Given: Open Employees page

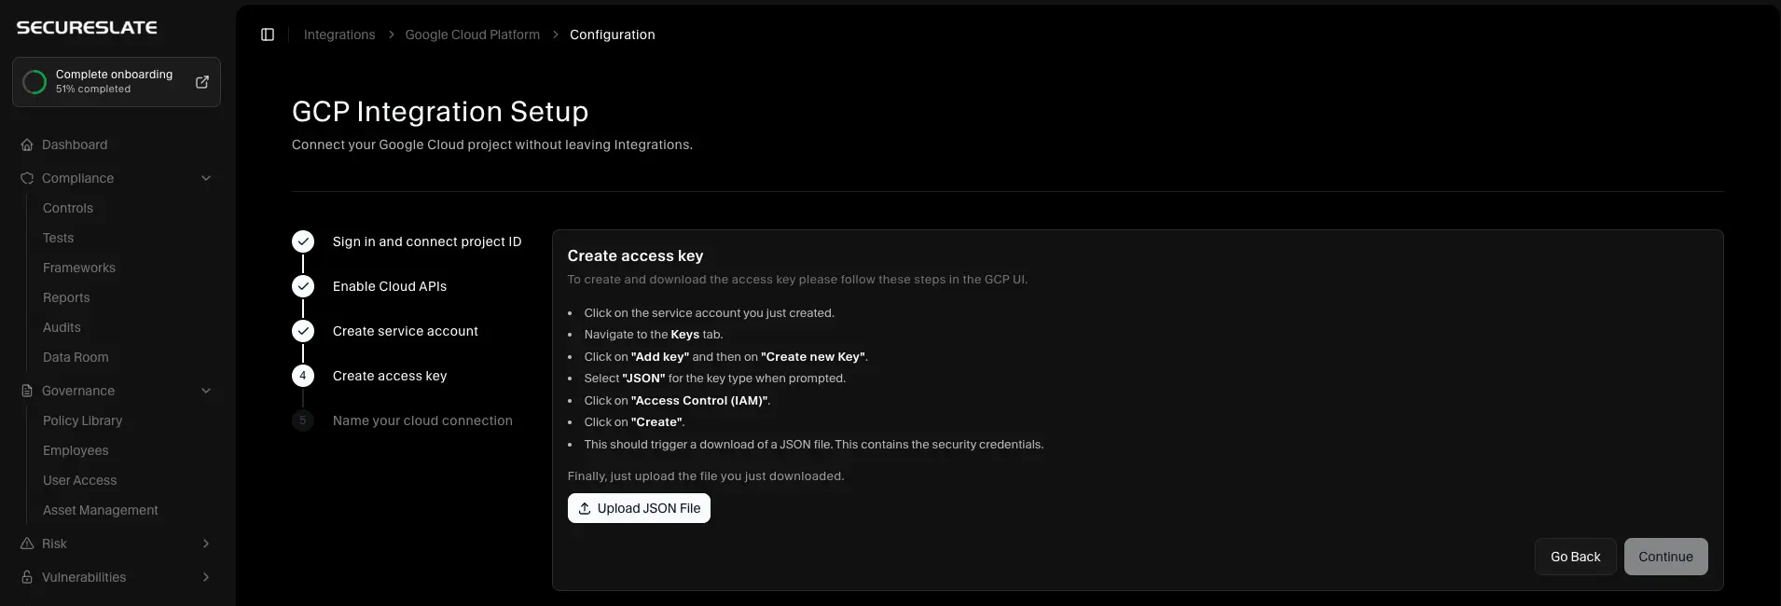Looking at the screenshot, I should [76, 450].
